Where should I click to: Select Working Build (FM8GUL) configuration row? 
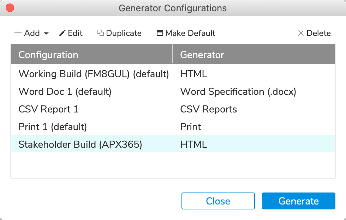click(94, 74)
